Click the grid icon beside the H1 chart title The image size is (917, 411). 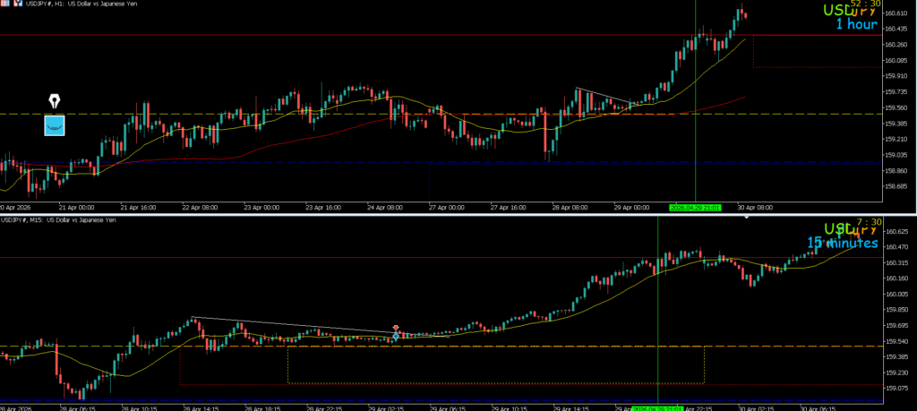4,5
